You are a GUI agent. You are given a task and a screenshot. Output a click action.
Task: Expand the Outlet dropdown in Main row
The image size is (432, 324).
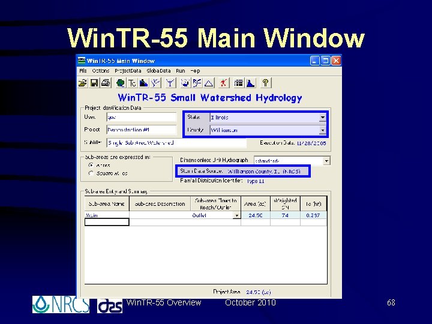236,215
